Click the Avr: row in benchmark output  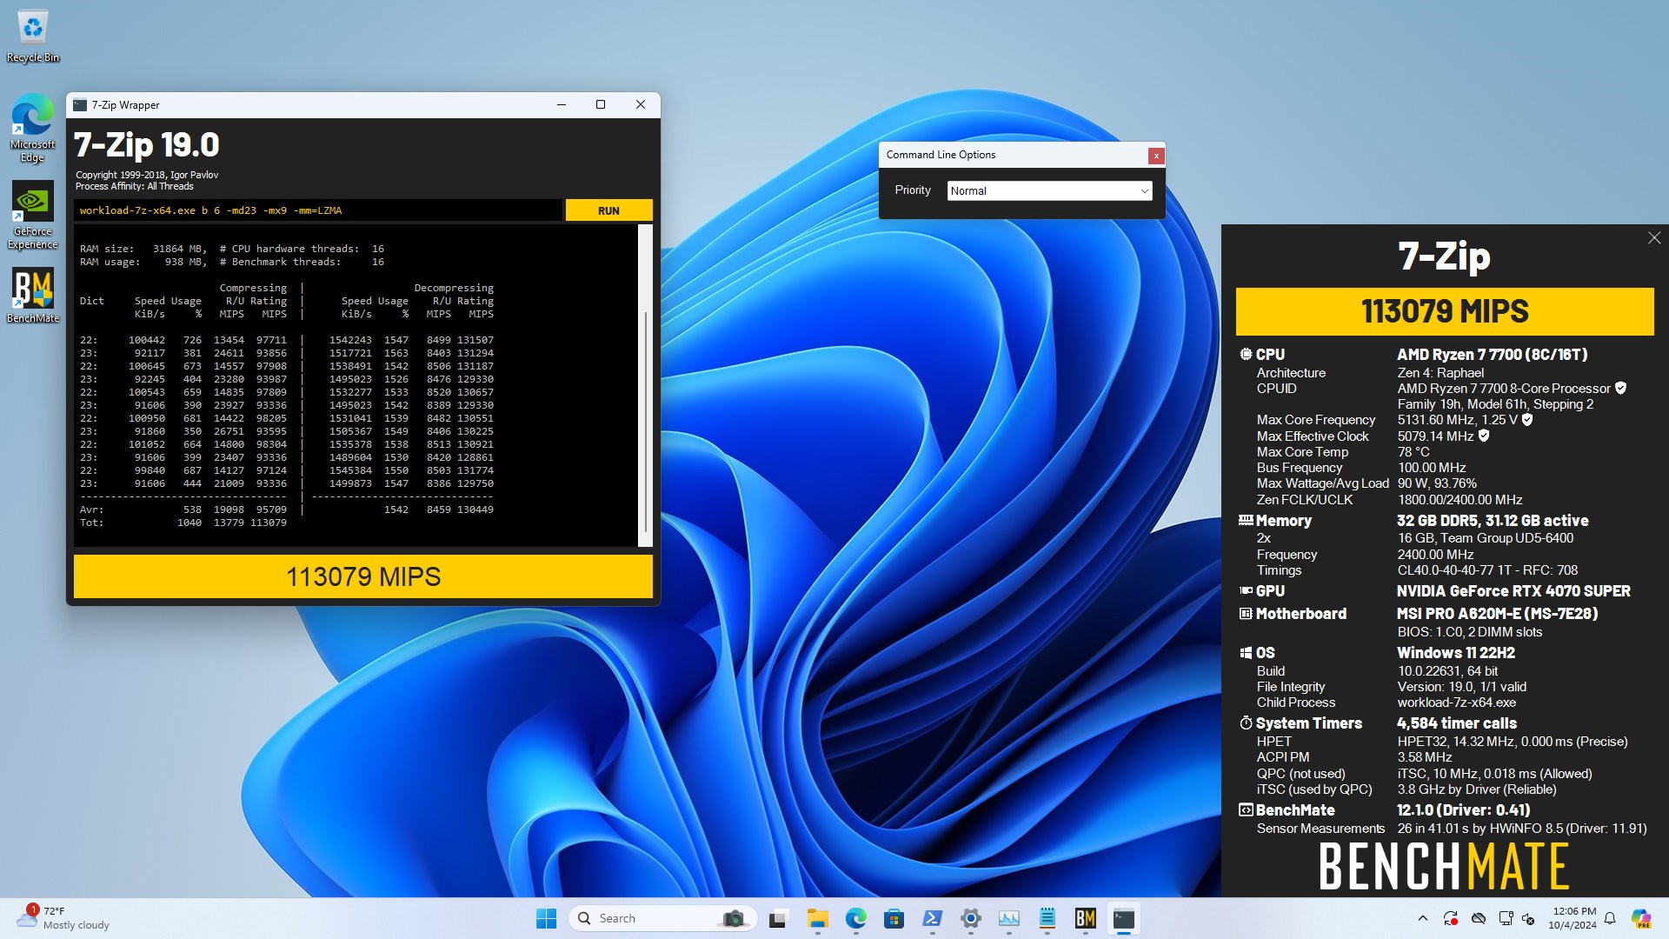pyautogui.click(x=287, y=509)
